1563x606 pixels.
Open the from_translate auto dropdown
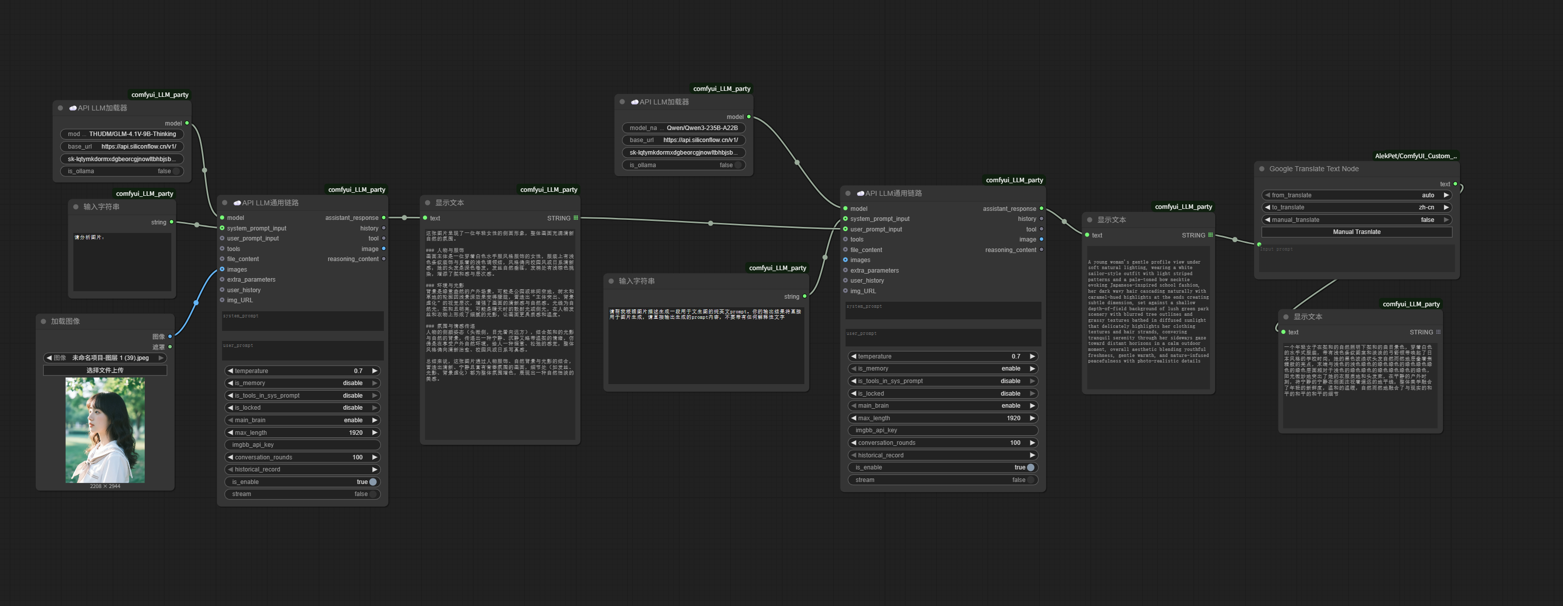[x=1356, y=195]
